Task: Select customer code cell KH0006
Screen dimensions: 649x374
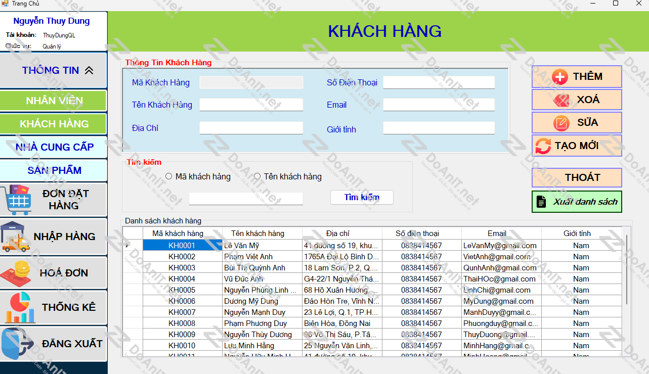Action: [183, 301]
